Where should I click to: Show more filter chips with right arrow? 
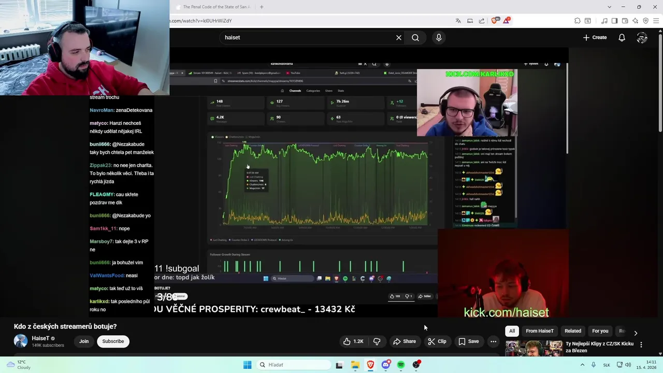[636, 333]
